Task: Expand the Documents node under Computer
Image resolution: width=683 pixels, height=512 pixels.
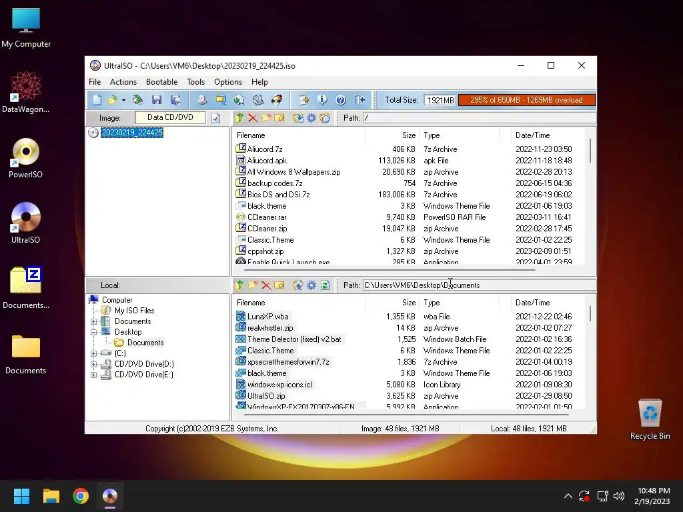Action: [93, 321]
